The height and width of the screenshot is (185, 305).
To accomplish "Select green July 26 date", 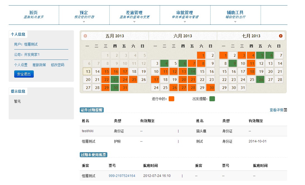I will tap(260, 80).
